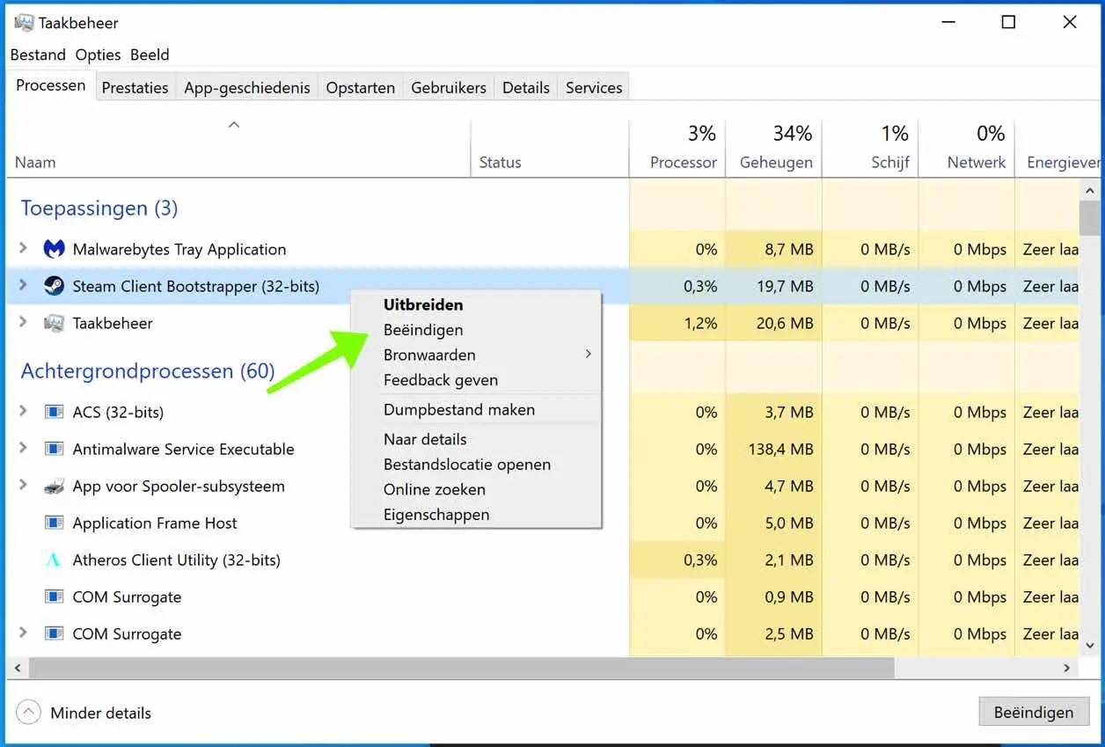Select the Application Frame Host row name

tap(155, 523)
